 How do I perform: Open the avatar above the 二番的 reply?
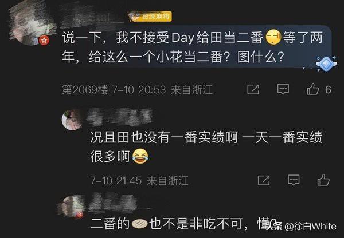(x=72, y=206)
